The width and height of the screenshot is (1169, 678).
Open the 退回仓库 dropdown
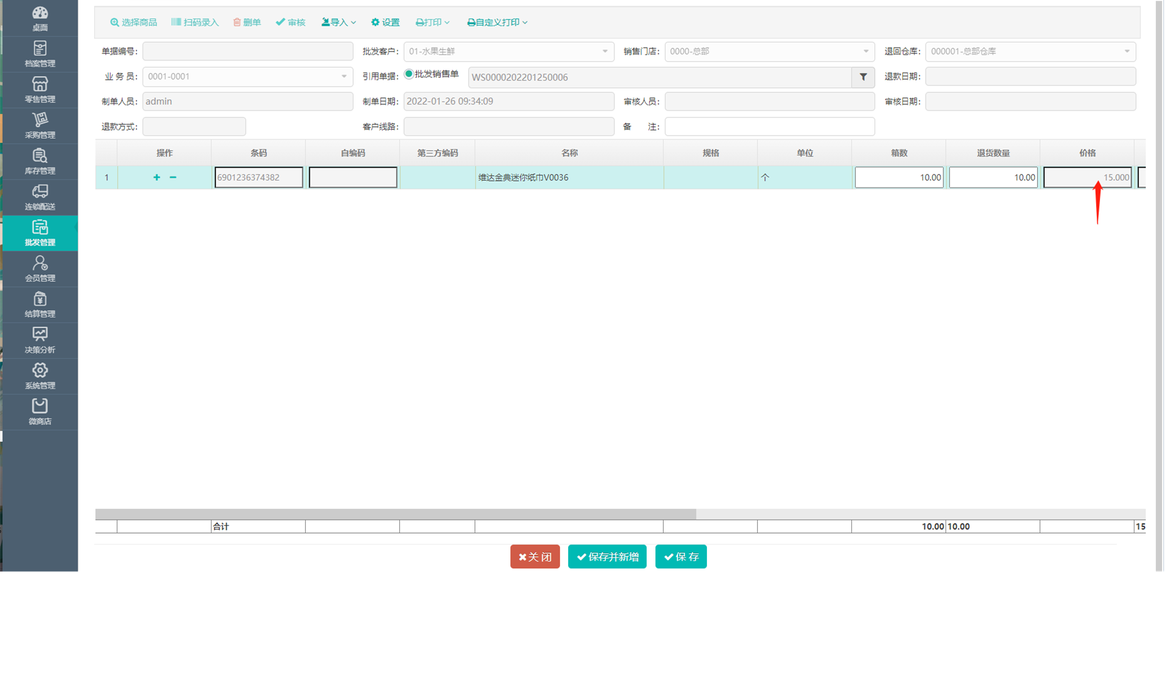(x=1030, y=51)
